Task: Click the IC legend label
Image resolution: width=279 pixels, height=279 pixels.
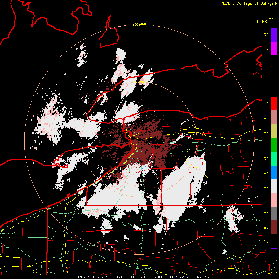Action: 266,200
